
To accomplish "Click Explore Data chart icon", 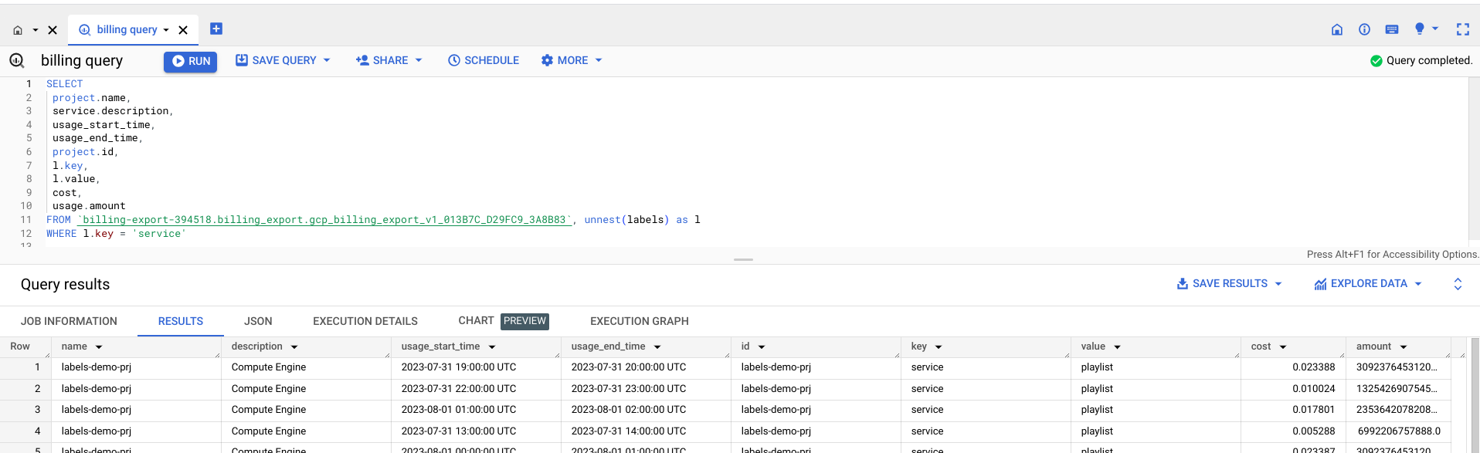I will [1321, 284].
